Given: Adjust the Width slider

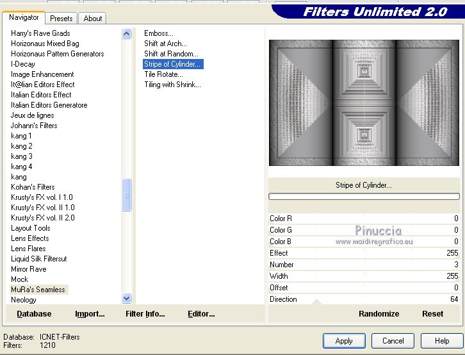Looking at the screenshot, I should [364, 276].
